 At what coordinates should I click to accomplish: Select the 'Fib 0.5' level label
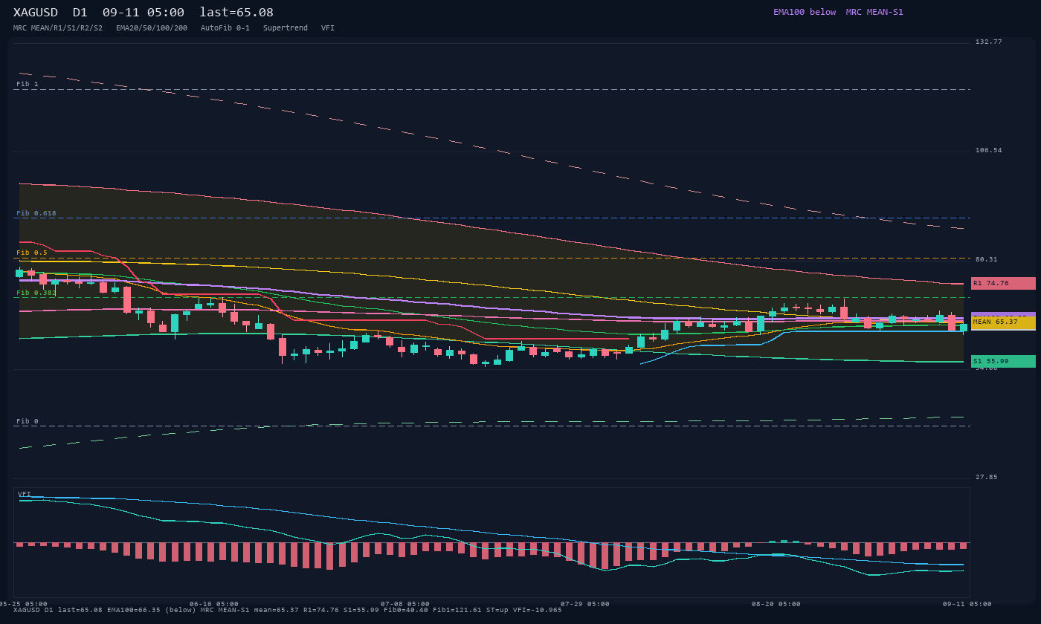pyautogui.click(x=32, y=253)
